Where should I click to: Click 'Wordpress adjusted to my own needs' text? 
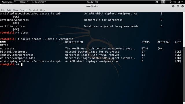pyautogui.click(x=111, y=26)
